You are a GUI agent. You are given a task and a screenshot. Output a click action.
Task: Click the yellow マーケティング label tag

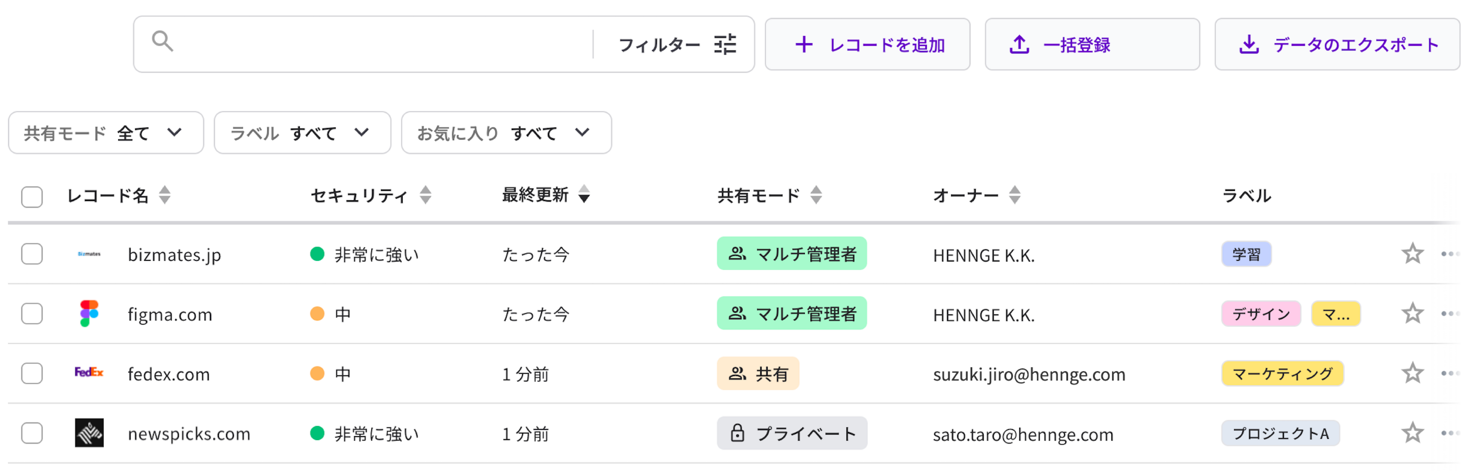tap(1282, 373)
